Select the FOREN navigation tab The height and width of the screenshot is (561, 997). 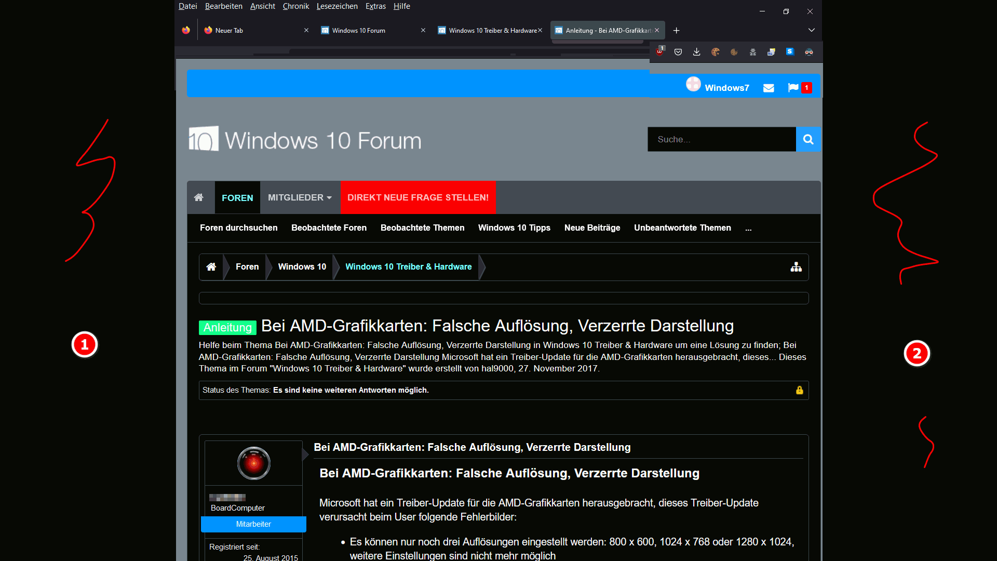pyautogui.click(x=237, y=197)
